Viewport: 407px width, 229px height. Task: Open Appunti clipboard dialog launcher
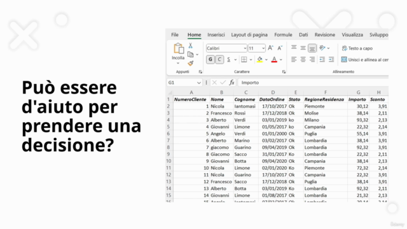point(200,72)
